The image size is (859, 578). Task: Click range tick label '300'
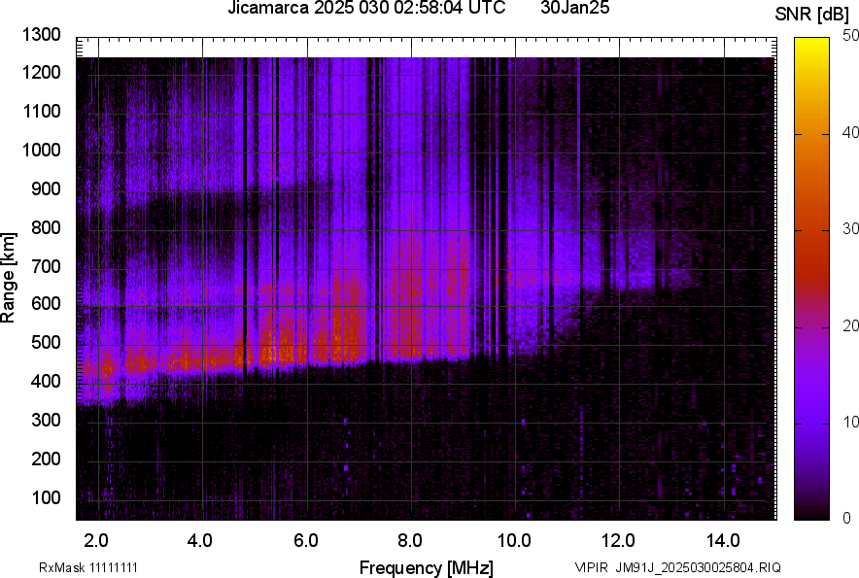(46, 421)
